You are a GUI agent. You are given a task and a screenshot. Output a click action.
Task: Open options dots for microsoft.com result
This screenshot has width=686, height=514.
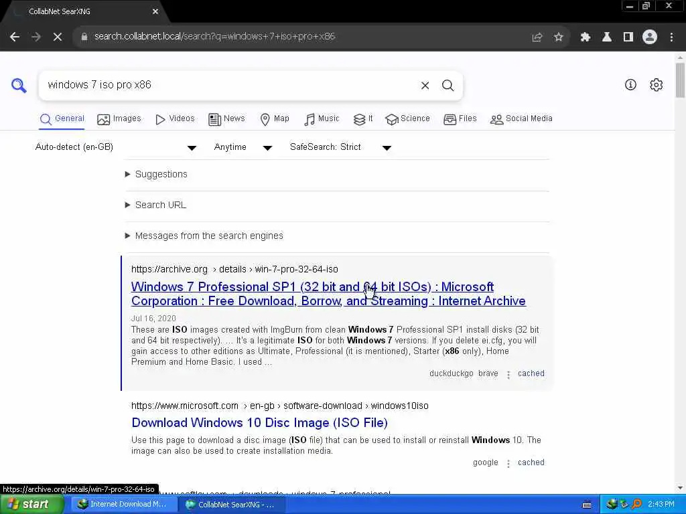coord(508,464)
